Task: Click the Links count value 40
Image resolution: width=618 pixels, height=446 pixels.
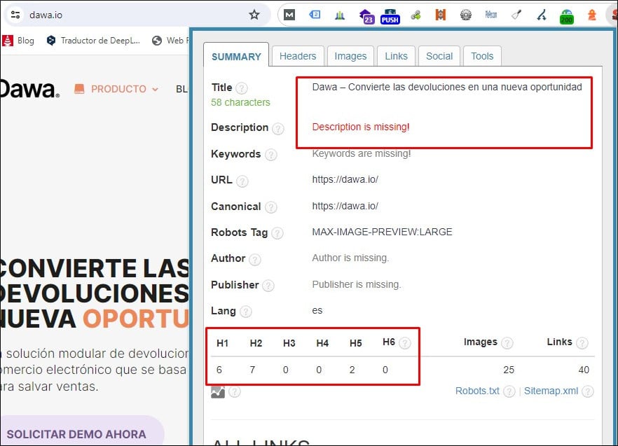Action: click(584, 370)
